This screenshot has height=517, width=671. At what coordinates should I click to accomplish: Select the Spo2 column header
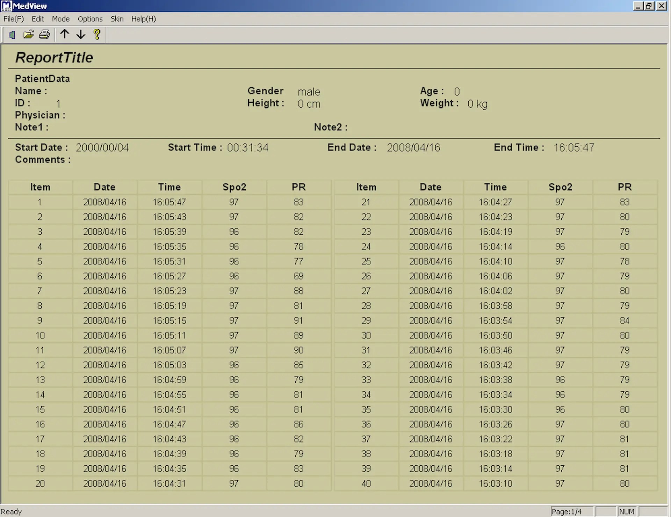(x=234, y=187)
